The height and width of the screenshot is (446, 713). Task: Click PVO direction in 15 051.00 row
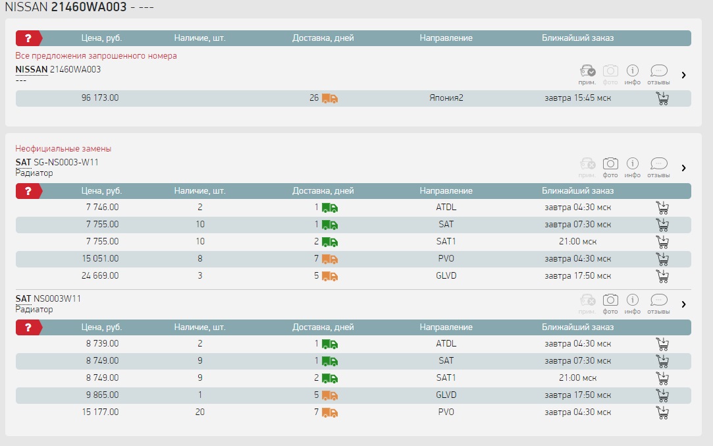[x=446, y=258]
